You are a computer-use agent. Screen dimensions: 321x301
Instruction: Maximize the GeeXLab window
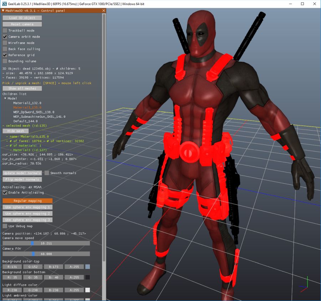[302, 4]
